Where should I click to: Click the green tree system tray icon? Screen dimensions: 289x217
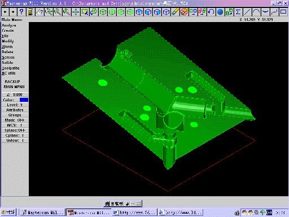pyautogui.click(x=263, y=212)
